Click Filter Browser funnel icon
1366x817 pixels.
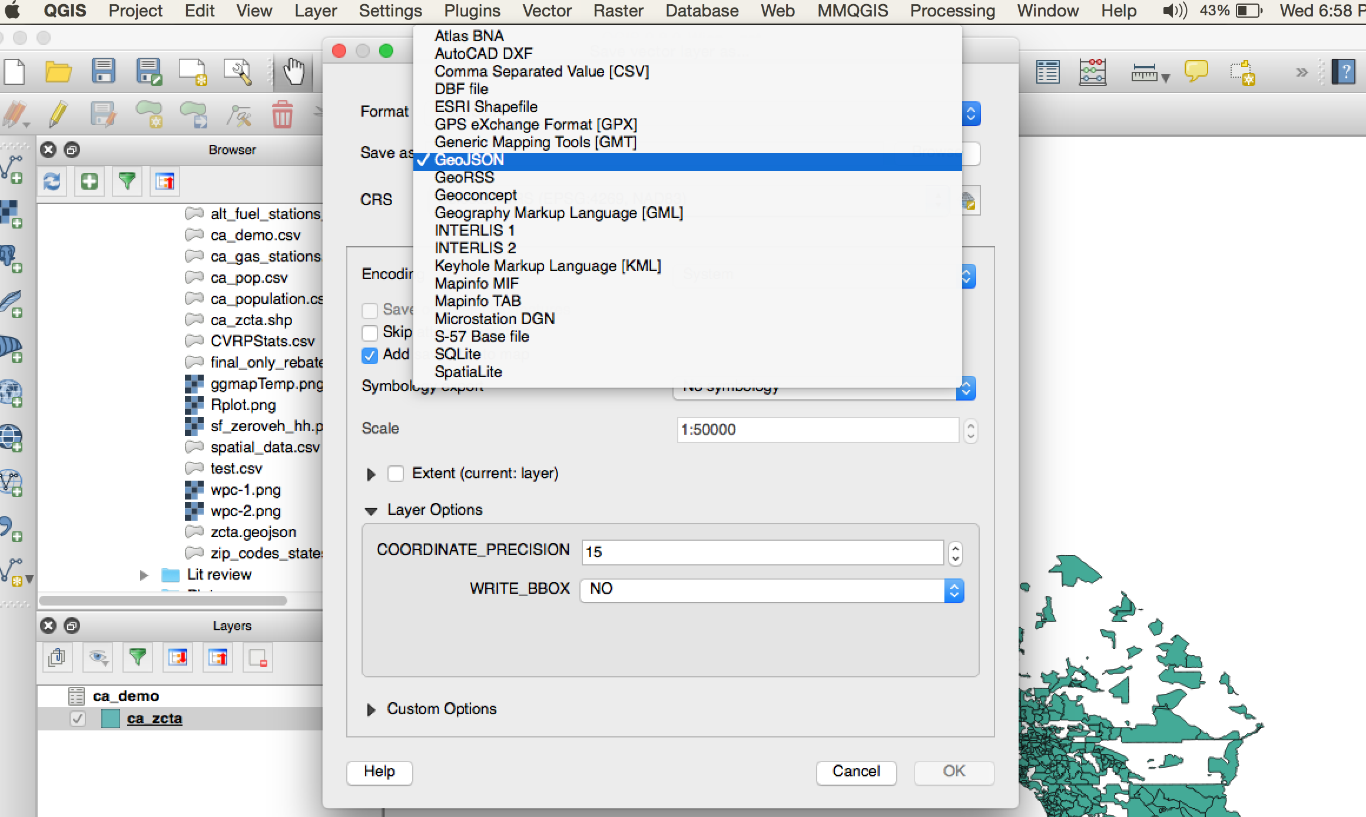[x=127, y=181]
